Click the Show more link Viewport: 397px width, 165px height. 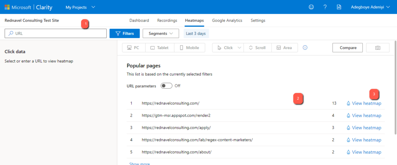pos(140,164)
